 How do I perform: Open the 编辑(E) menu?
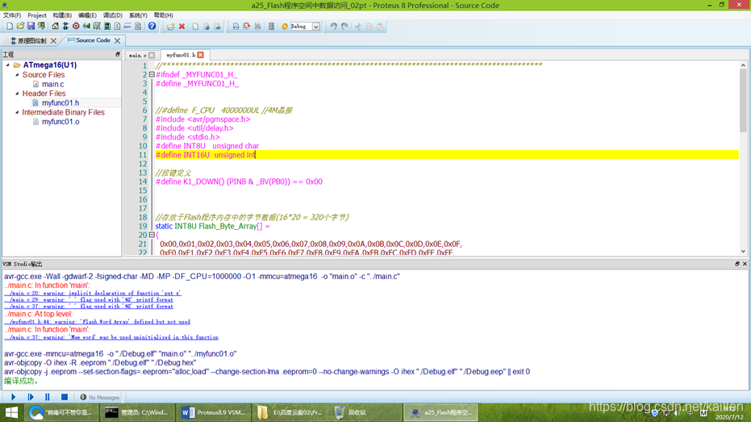tap(87, 15)
